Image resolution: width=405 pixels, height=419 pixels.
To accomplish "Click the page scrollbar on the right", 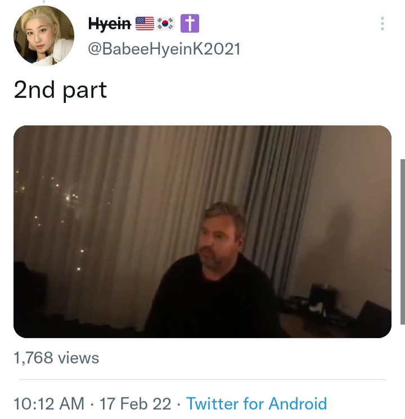I will point(402,242).
